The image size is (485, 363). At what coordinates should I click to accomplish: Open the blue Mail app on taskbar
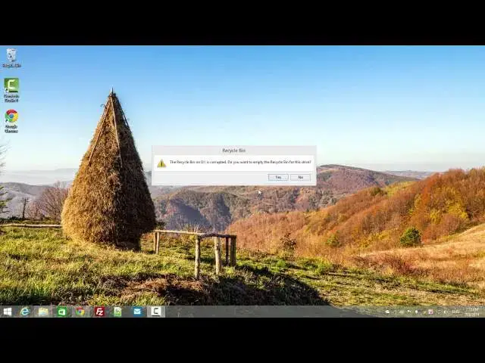137,312
